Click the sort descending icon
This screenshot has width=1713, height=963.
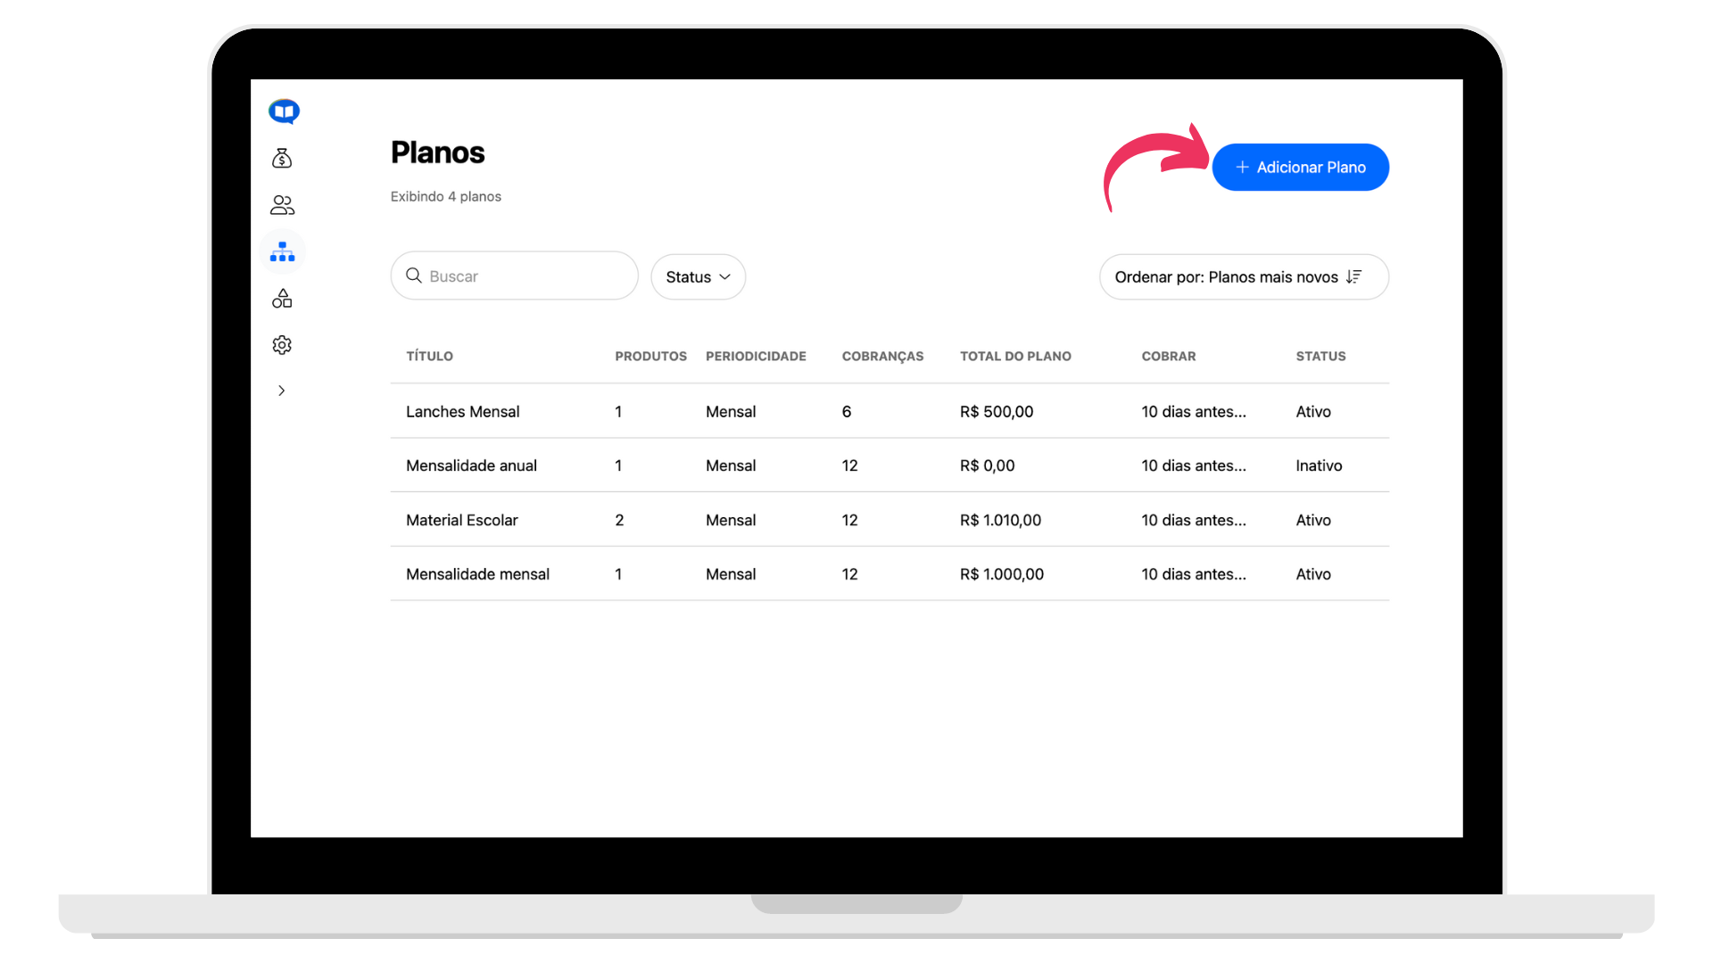tap(1353, 277)
